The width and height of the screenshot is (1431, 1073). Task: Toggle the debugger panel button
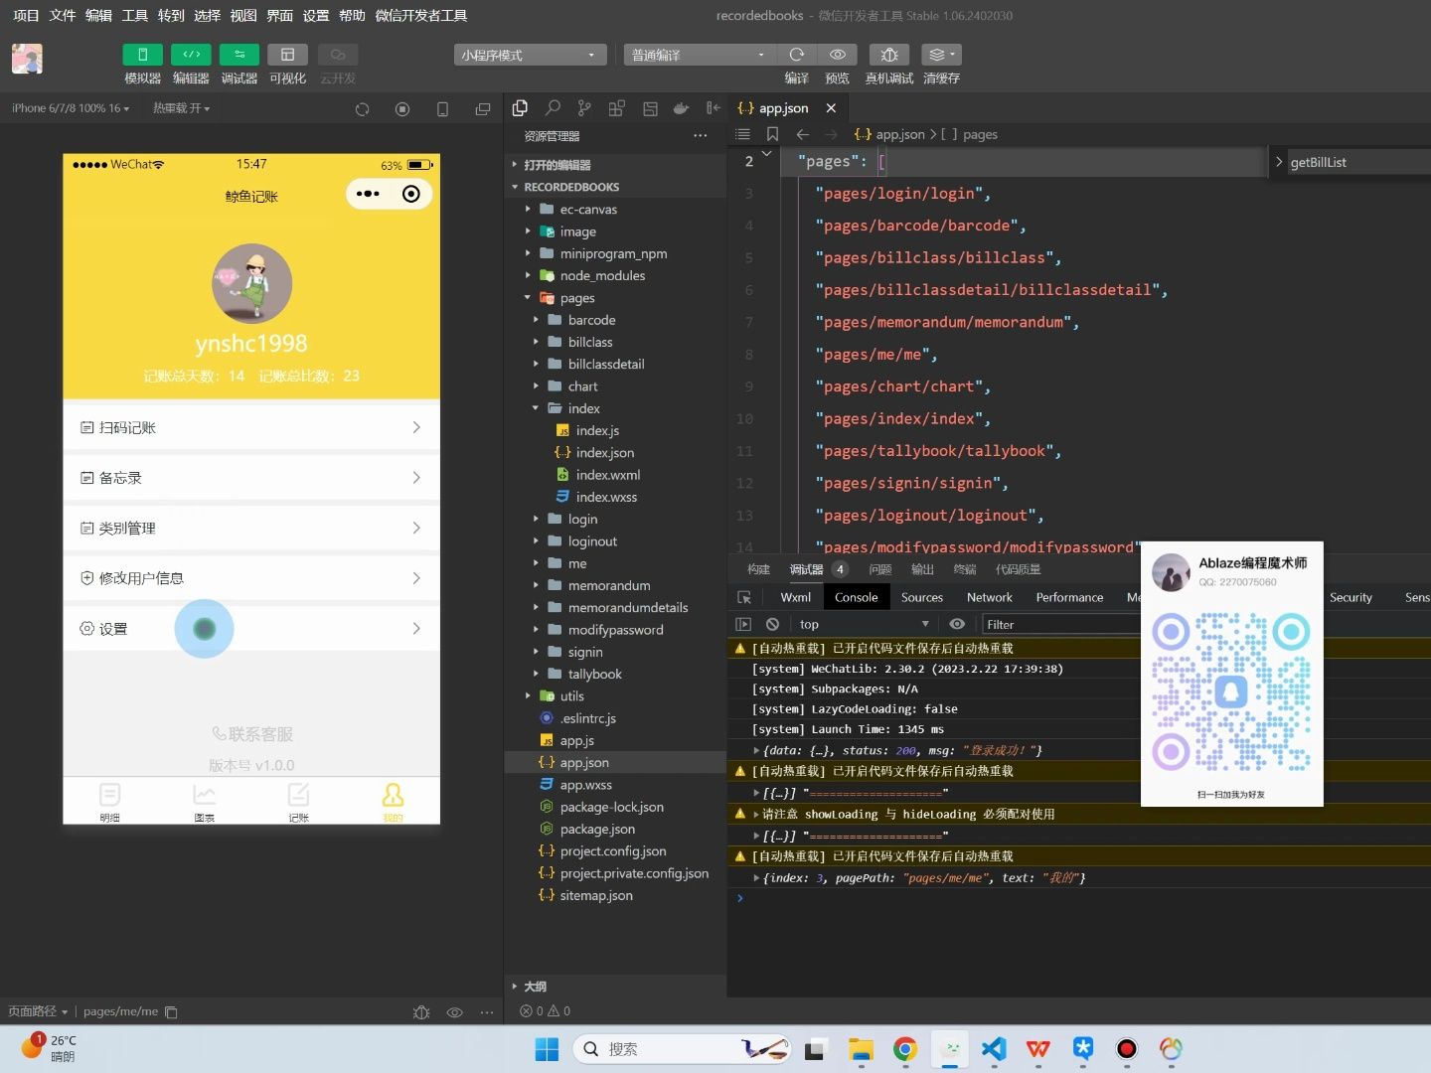click(x=239, y=55)
